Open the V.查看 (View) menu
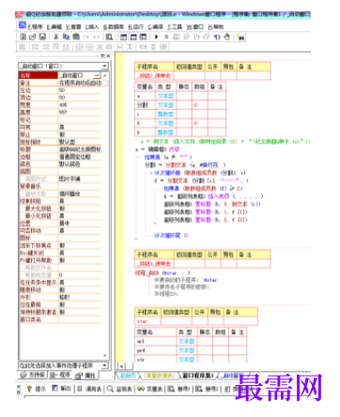340x417 pixels. (x=73, y=27)
